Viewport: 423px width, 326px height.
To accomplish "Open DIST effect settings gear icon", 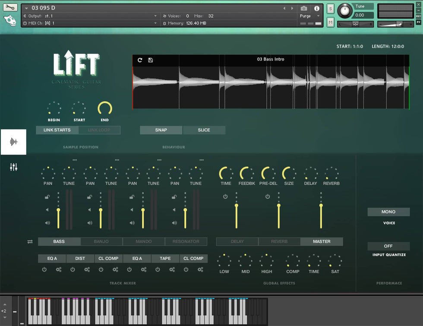I will click(x=87, y=269).
